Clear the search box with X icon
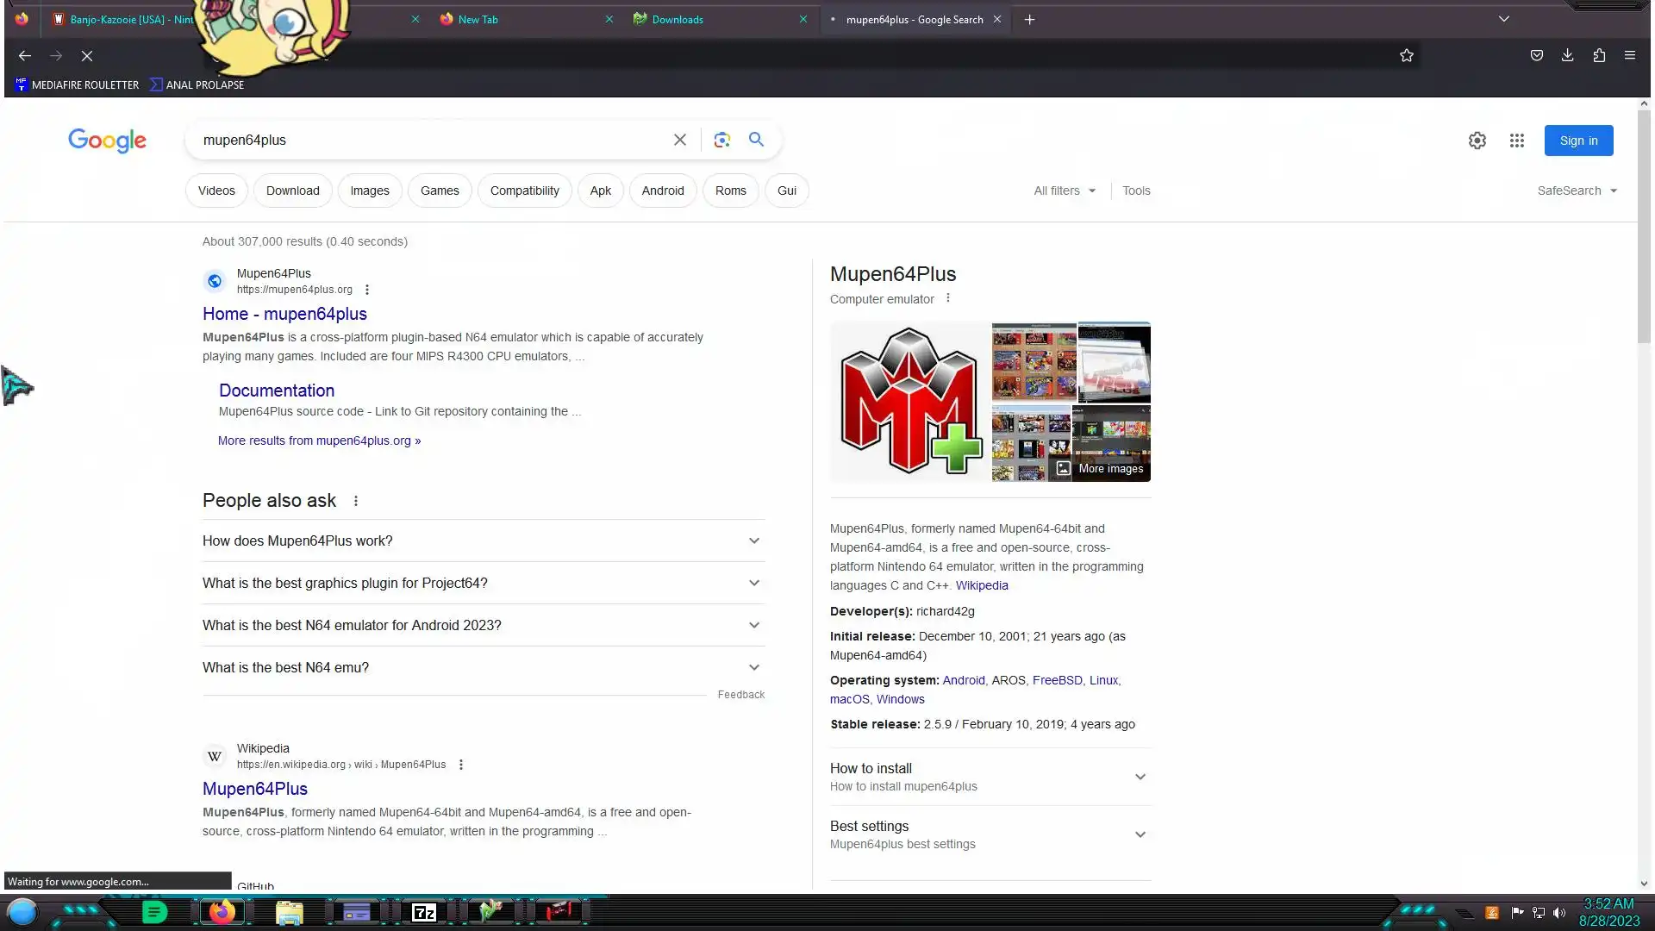The width and height of the screenshot is (1655, 931). [x=680, y=140]
